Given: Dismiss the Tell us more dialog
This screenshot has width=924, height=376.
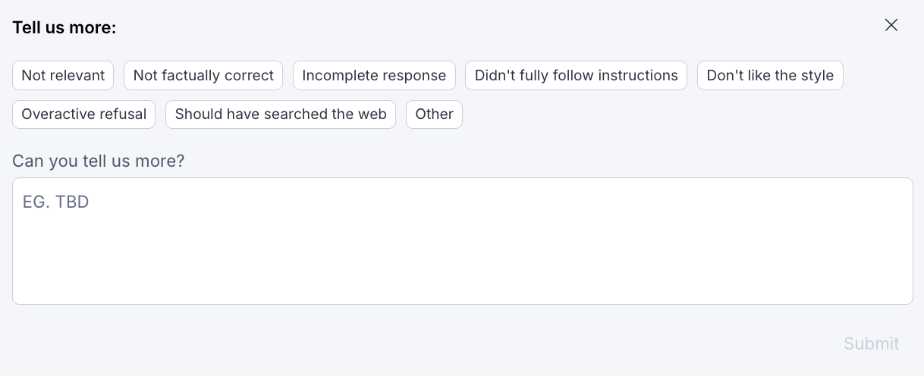Looking at the screenshot, I should click(891, 25).
